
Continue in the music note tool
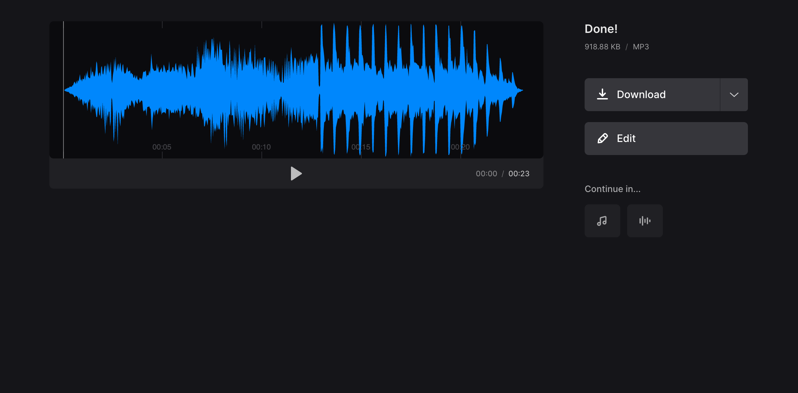click(602, 221)
